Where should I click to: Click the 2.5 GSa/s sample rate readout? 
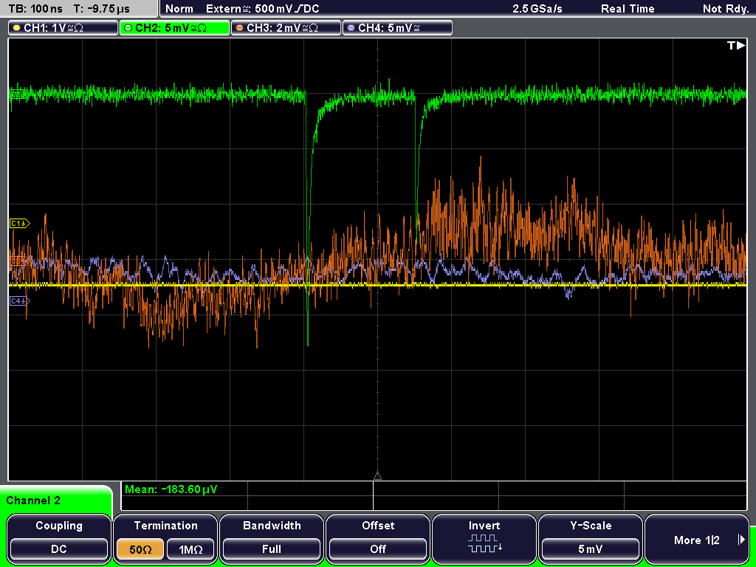click(x=537, y=9)
